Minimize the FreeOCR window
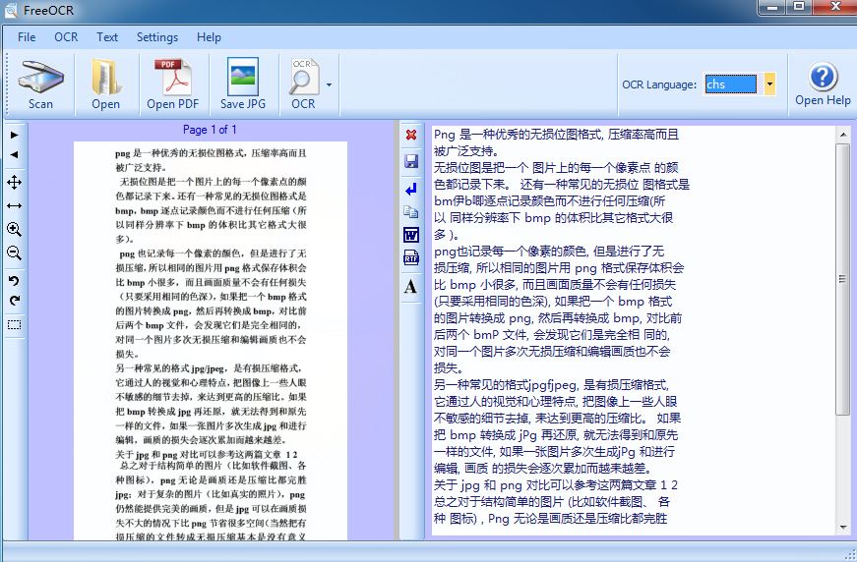 (772, 7)
